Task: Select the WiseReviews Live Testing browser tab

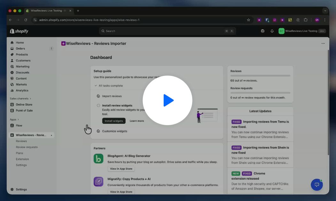Action: pos(49,11)
